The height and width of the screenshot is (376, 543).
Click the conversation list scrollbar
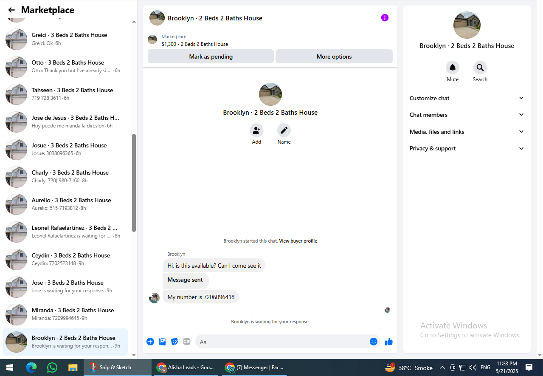tap(134, 183)
